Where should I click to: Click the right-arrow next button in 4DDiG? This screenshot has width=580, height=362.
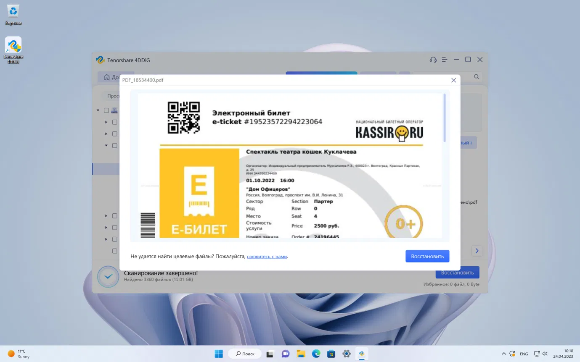point(477,251)
